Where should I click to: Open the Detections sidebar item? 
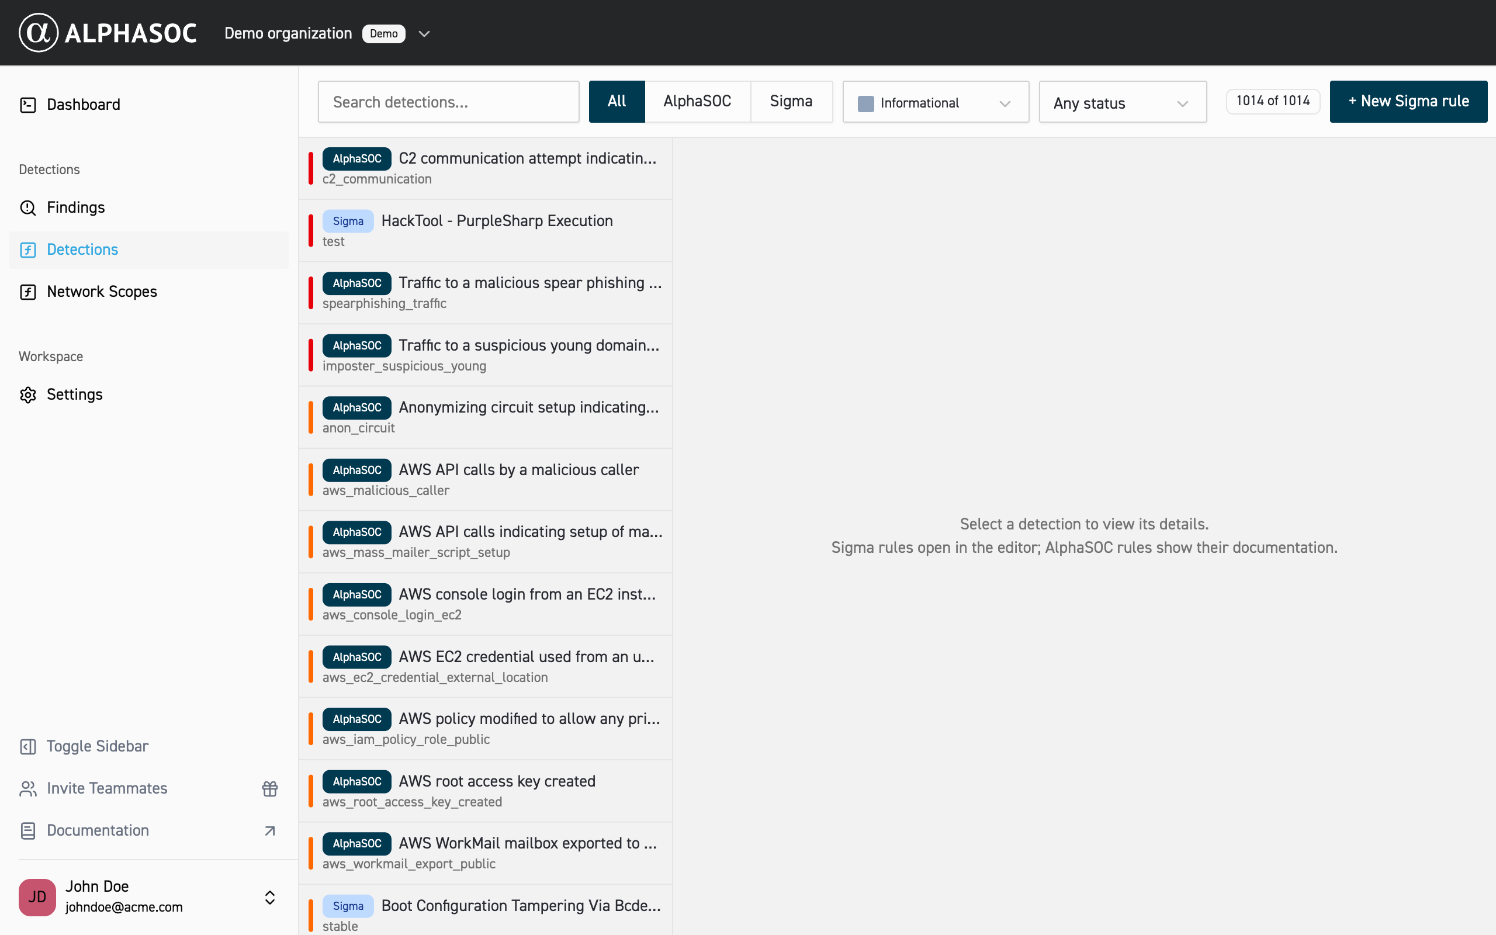click(x=148, y=250)
